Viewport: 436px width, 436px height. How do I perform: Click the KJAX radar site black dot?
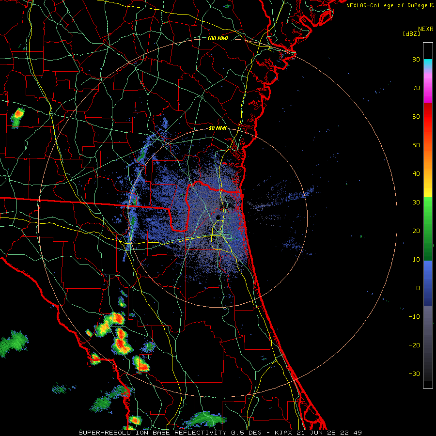[x=218, y=217]
